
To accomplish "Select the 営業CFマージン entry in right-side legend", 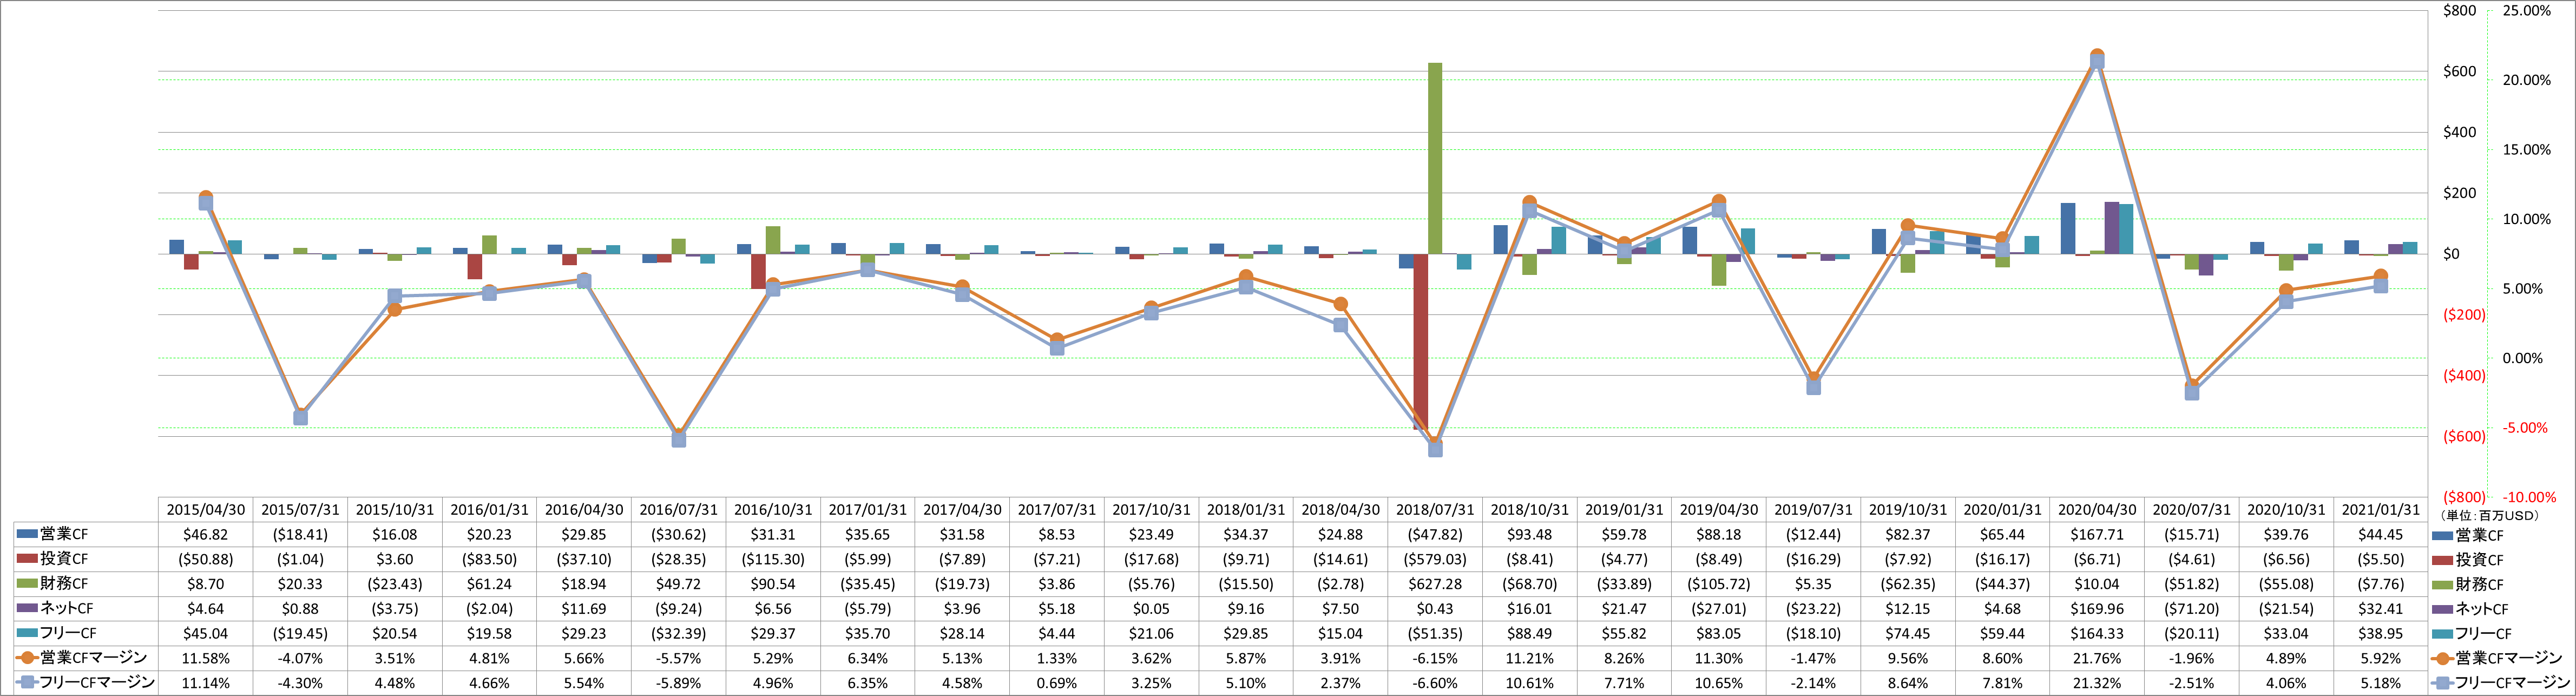I will tap(2497, 658).
